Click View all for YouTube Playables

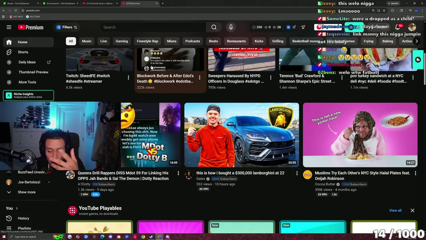coord(395,211)
